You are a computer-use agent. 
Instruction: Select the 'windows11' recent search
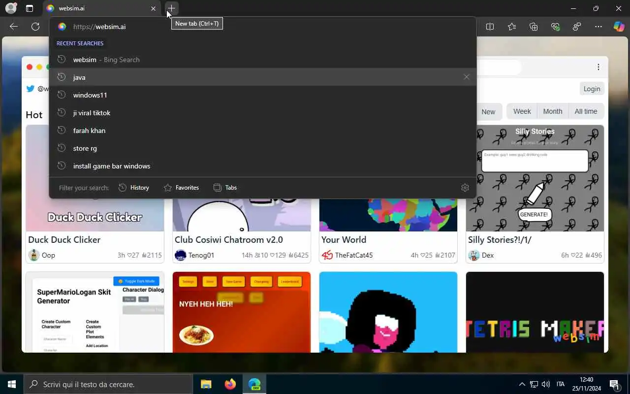point(263,95)
